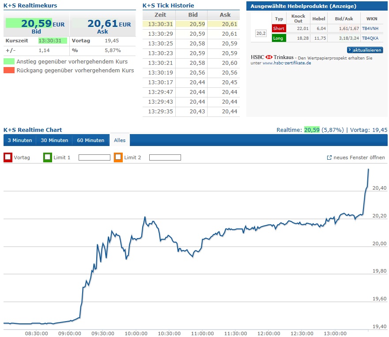Click the external-window icon beside neues Fenster

(x=329, y=157)
